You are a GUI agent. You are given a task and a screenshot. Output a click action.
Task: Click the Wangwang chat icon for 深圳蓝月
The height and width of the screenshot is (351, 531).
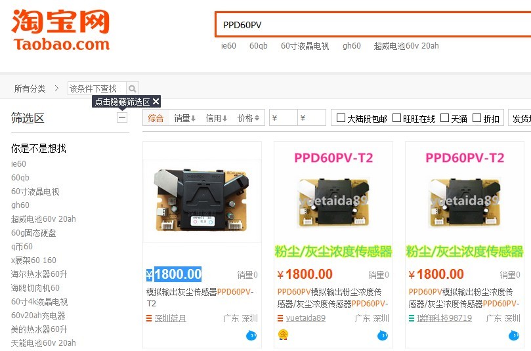tap(251, 335)
